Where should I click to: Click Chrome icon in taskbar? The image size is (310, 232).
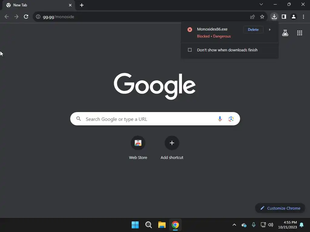pos(175,225)
